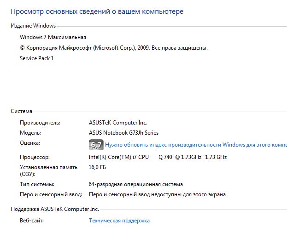
Task: Click the Система section header
Action: 21,111
